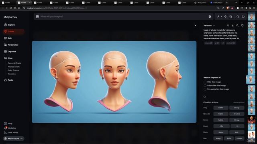Enter the Daily Theme chat room

[x=13, y=70]
